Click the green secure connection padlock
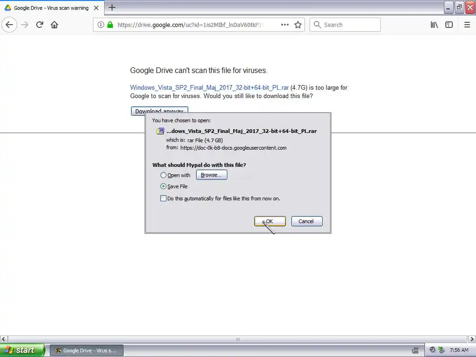476x357 pixels. [110, 25]
